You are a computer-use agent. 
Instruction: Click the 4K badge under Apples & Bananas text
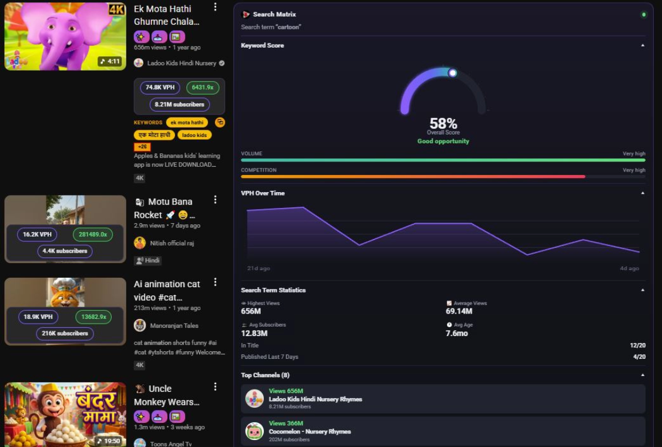tap(140, 178)
